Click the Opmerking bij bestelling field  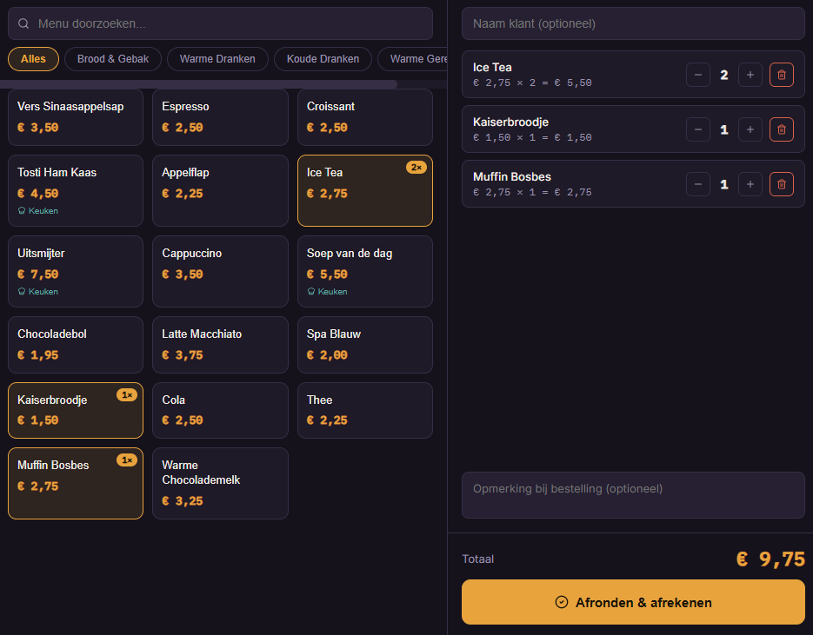point(633,495)
